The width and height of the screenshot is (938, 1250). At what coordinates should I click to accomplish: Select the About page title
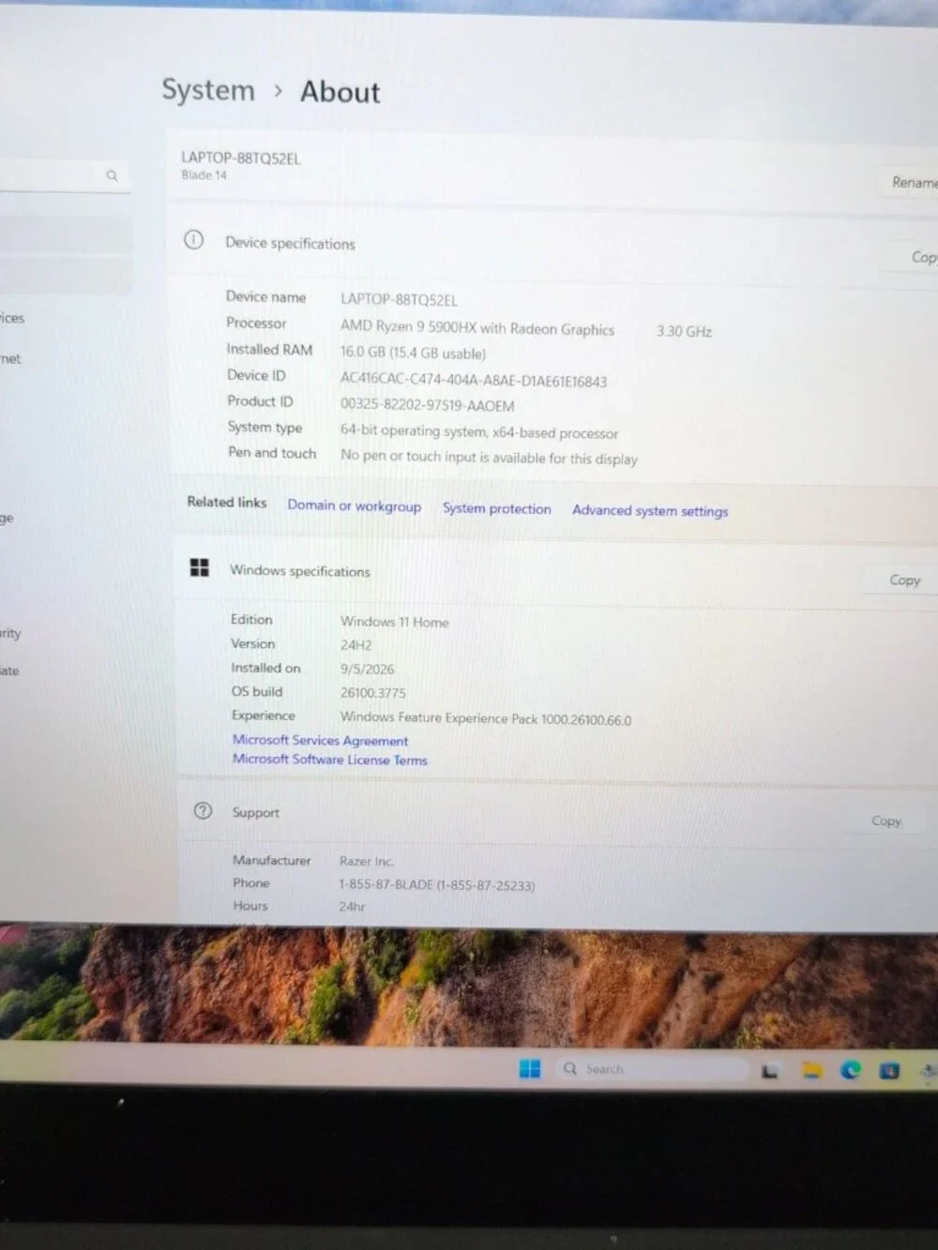tap(340, 92)
